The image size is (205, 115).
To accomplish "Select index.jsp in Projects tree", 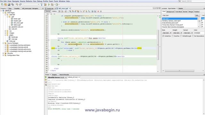I will [12, 41].
